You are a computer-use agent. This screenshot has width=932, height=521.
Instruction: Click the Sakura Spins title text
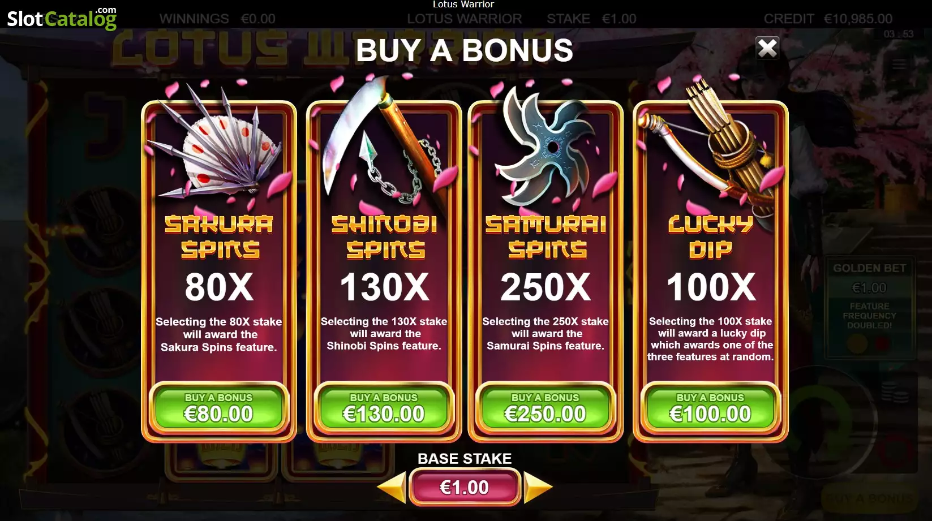(219, 237)
